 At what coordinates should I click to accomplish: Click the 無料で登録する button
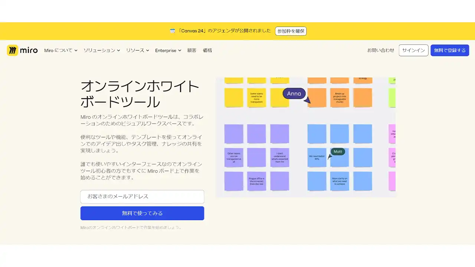(x=450, y=50)
